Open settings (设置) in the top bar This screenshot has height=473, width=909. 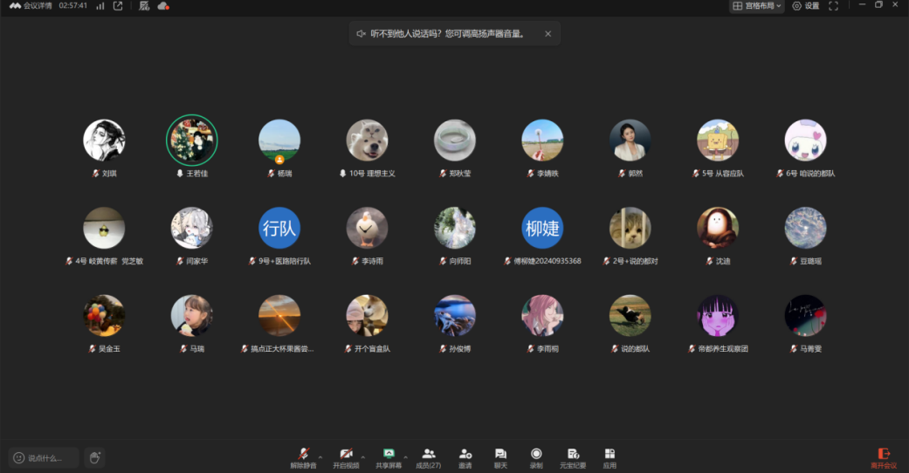806,6
